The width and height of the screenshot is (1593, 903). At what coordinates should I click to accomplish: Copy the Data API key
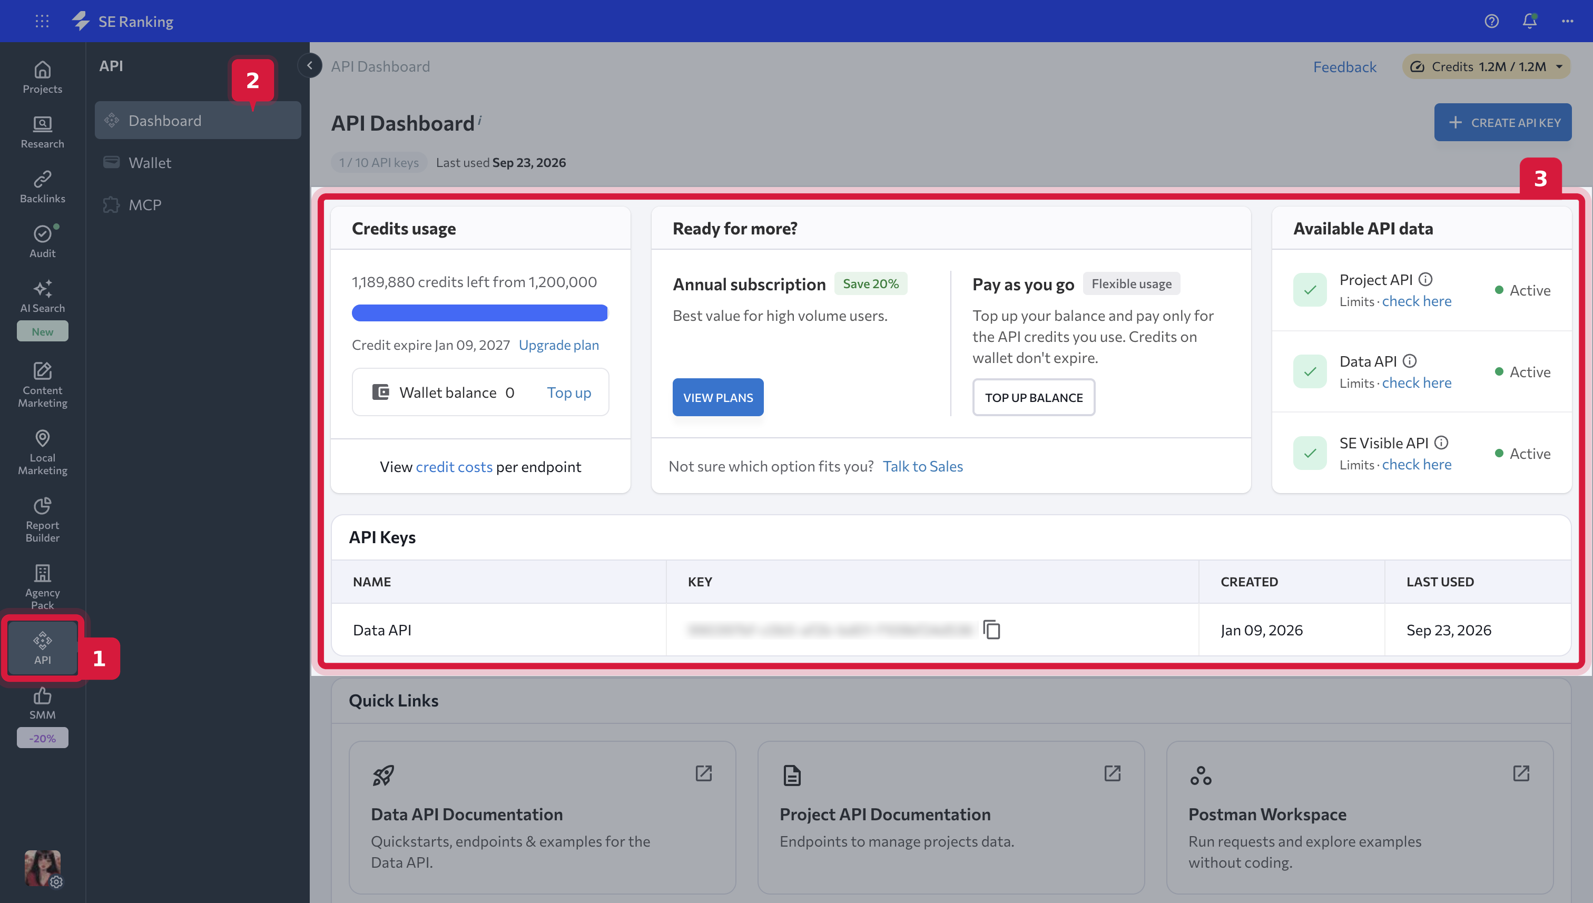(991, 630)
